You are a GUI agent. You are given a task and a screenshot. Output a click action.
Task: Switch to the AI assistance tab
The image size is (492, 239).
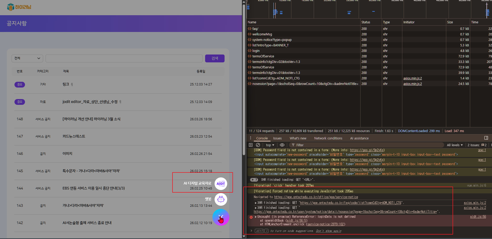coord(359,138)
